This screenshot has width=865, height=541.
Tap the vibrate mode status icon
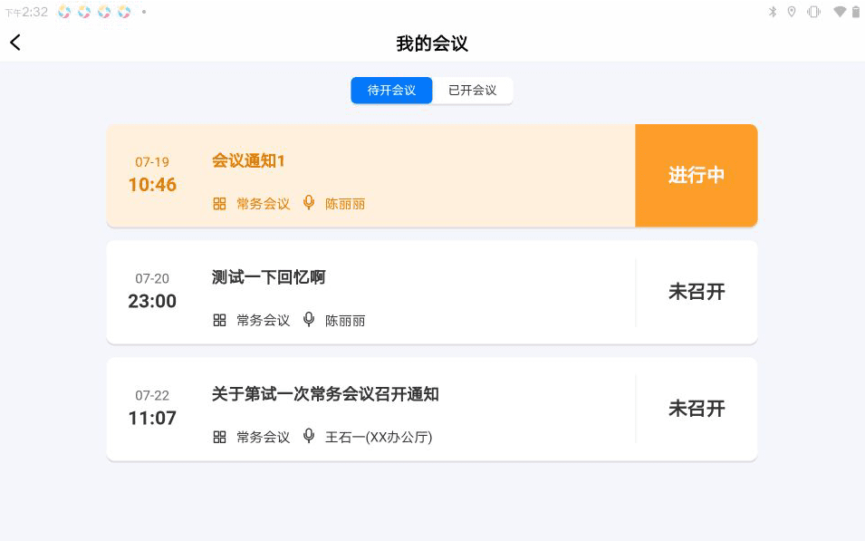[813, 12]
